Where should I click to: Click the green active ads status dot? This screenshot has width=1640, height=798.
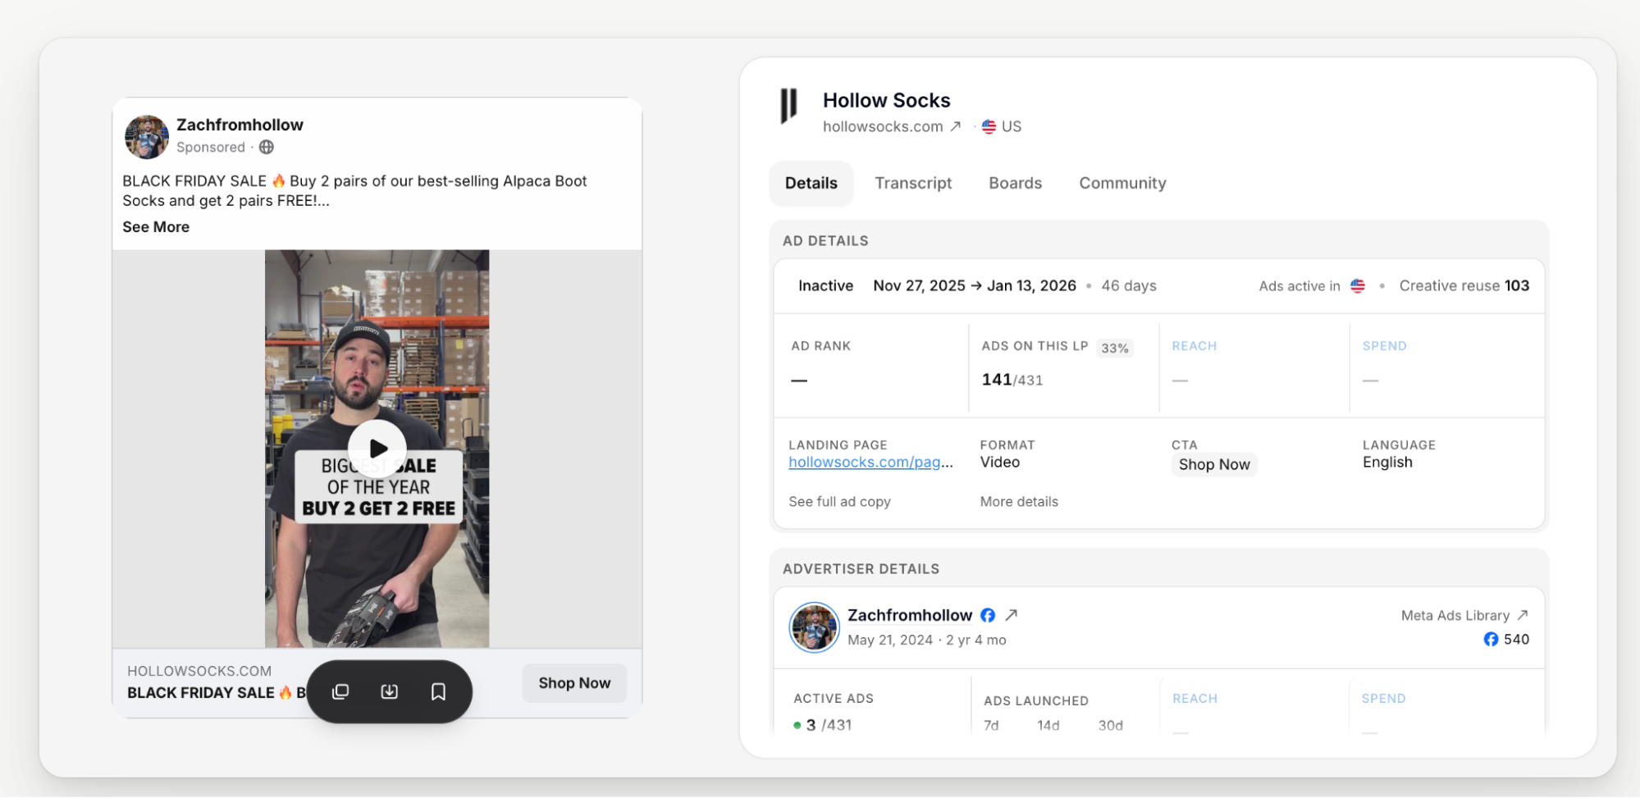click(797, 725)
